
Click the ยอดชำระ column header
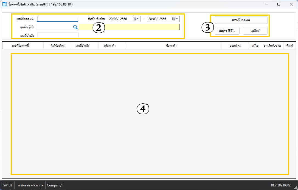click(235, 46)
